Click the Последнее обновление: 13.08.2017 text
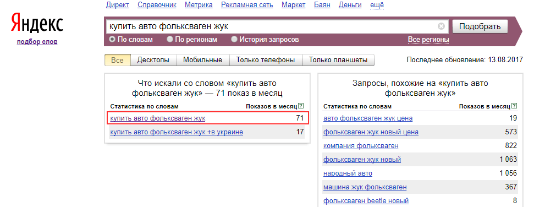Image resolution: width=534 pixels, height=207 pixels. tap(465, 60)
